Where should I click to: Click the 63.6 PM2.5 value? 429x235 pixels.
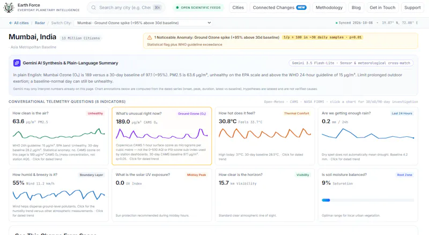[18, 121]
